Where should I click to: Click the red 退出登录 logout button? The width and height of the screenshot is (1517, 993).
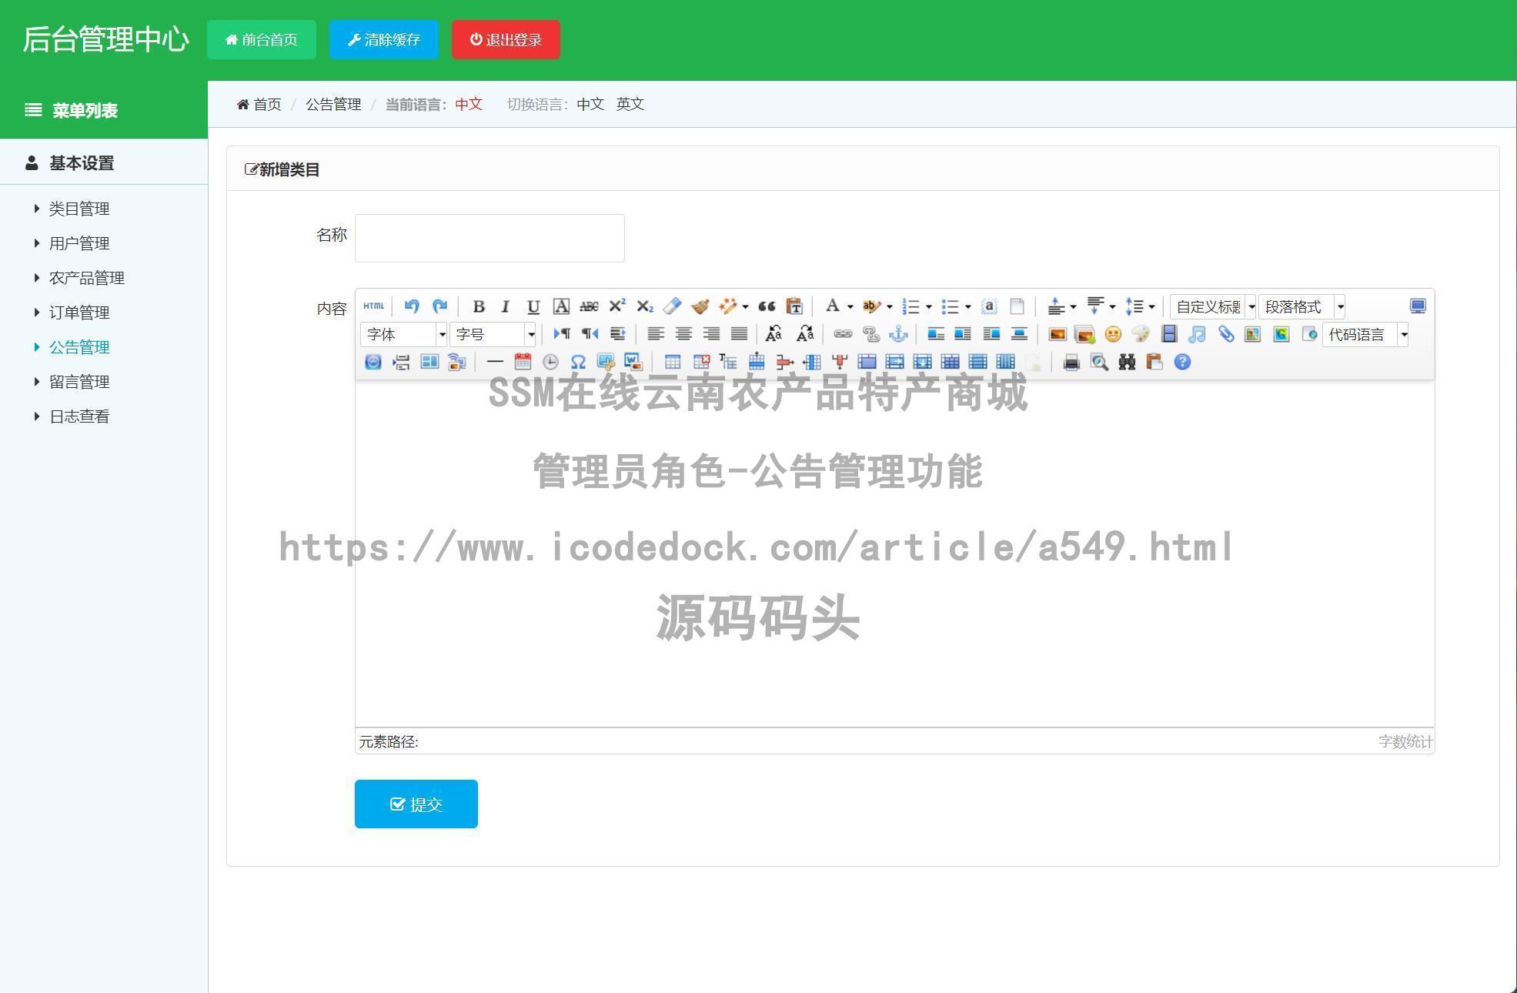pyautogui.click(x=506, y=39)
